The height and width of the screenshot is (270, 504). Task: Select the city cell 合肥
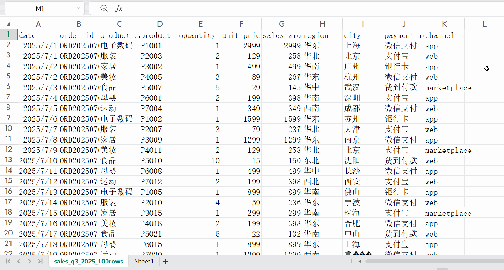[x=363, y=223]
